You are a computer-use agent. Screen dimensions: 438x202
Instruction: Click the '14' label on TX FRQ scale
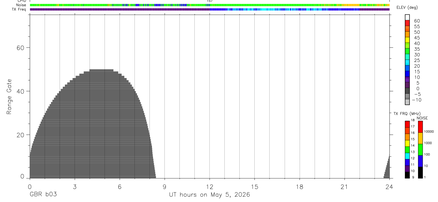pos(413,145)
